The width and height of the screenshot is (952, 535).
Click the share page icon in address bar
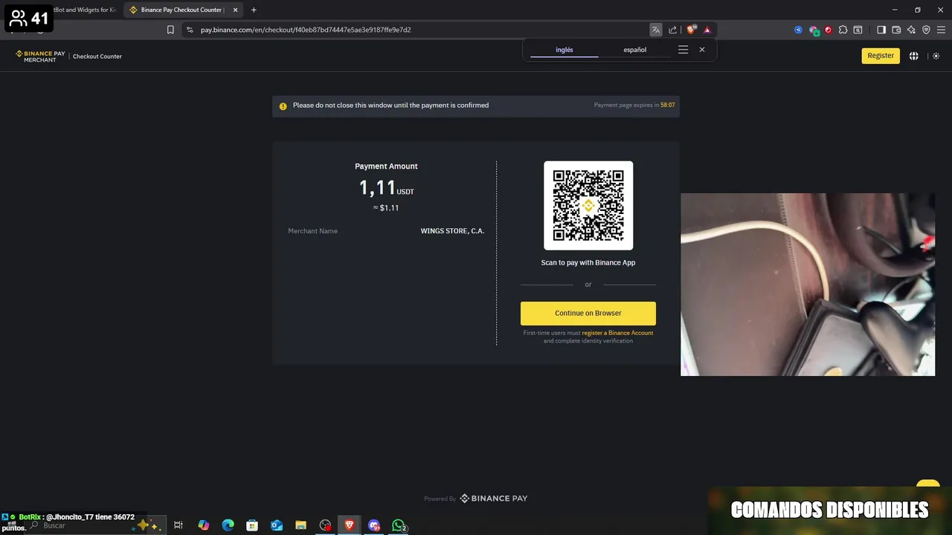coord(673,30)
